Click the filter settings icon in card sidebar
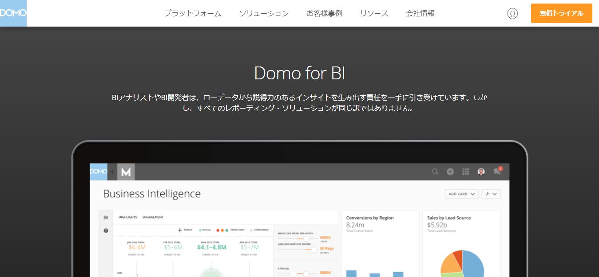The image size is (599, 277). [x=106, y=218]
